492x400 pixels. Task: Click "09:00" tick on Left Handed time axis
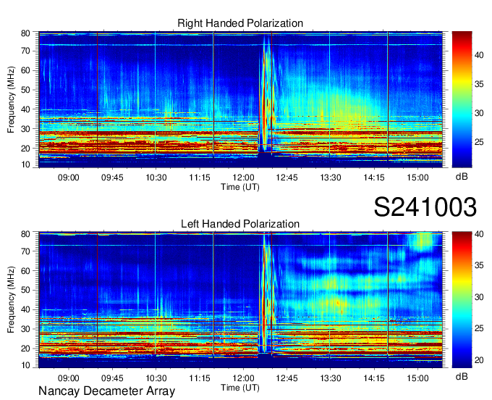tap(69, 378)
